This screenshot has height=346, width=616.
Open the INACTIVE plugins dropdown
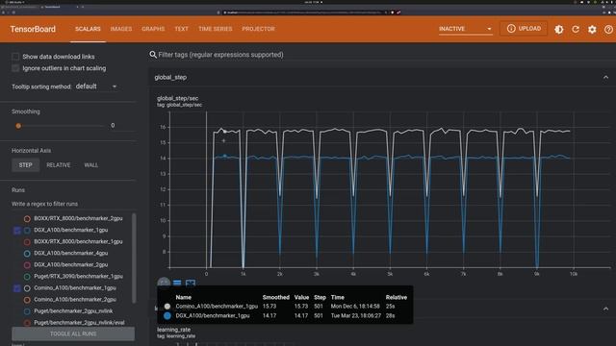coord(465,29)
